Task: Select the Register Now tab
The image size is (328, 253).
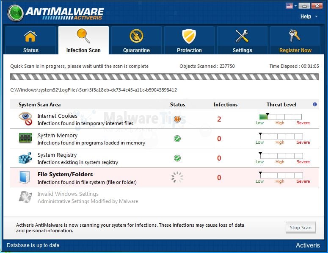Action: click(295, 40)
